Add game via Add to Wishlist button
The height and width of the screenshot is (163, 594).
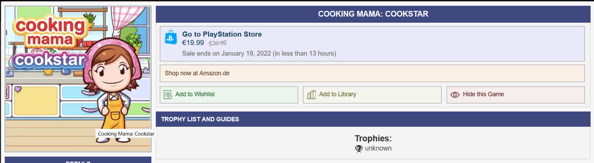tap(229, 95)
